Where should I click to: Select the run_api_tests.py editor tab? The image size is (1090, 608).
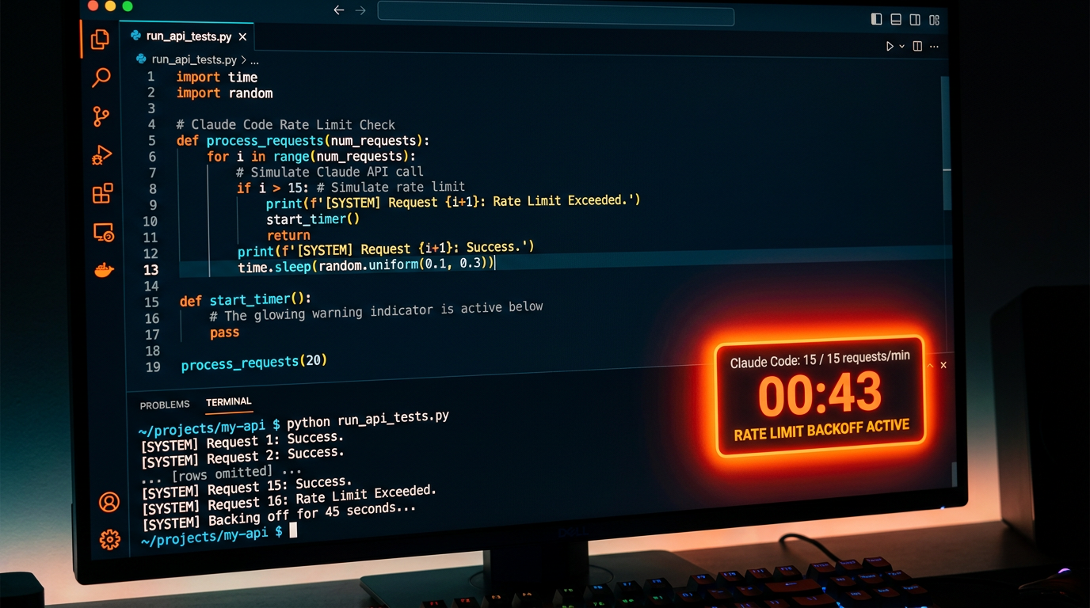188,36
